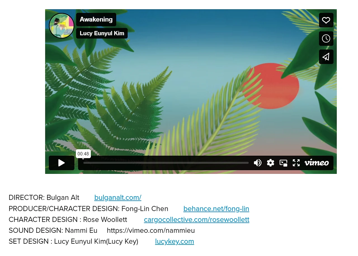Toggle picture-in-picture mode

[x=283, y=163]
